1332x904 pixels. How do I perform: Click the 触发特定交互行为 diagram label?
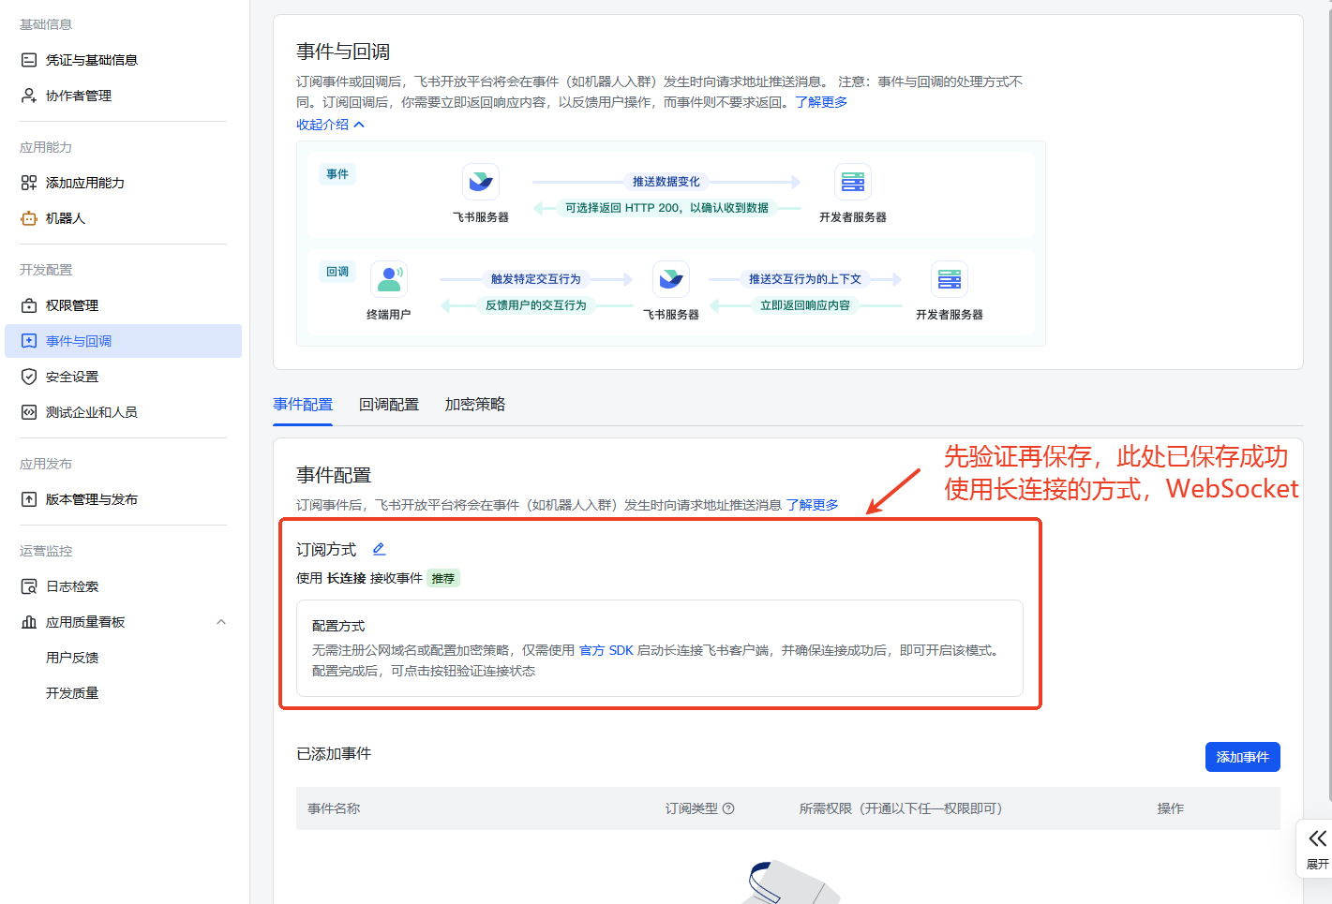coord(536,279)
